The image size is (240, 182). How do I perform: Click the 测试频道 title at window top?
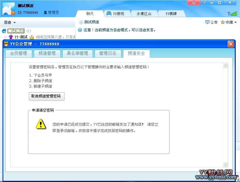click(x=25, y=6)
